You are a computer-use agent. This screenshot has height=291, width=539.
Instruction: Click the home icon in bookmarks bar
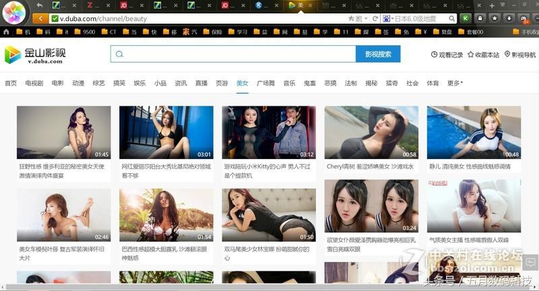click(x=6, y=32)
